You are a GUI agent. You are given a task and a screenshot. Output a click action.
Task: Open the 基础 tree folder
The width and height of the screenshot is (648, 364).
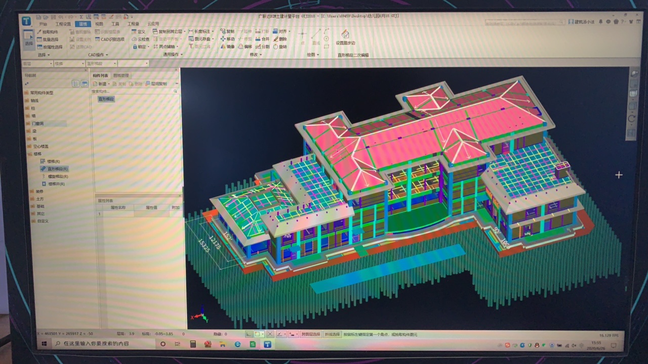[37, 206]
